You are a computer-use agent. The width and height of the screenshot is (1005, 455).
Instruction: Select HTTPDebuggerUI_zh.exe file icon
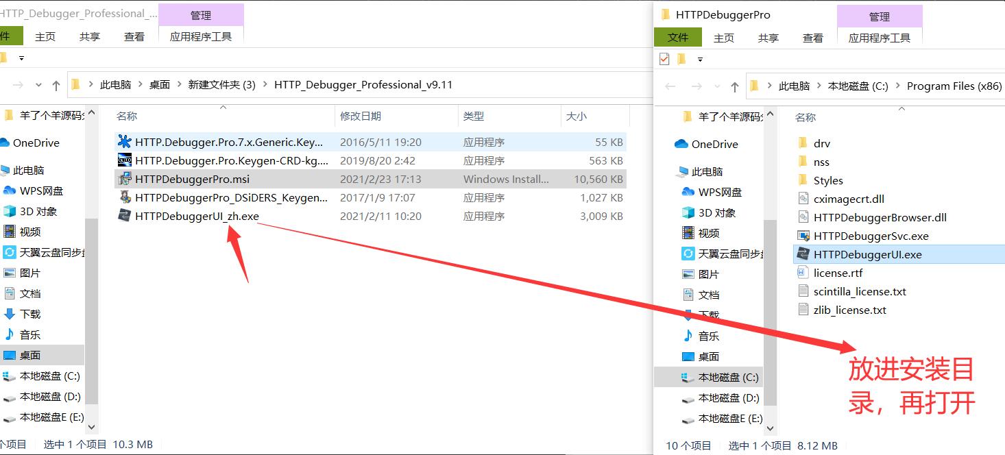pyautogui.click(x=124, y=216)
